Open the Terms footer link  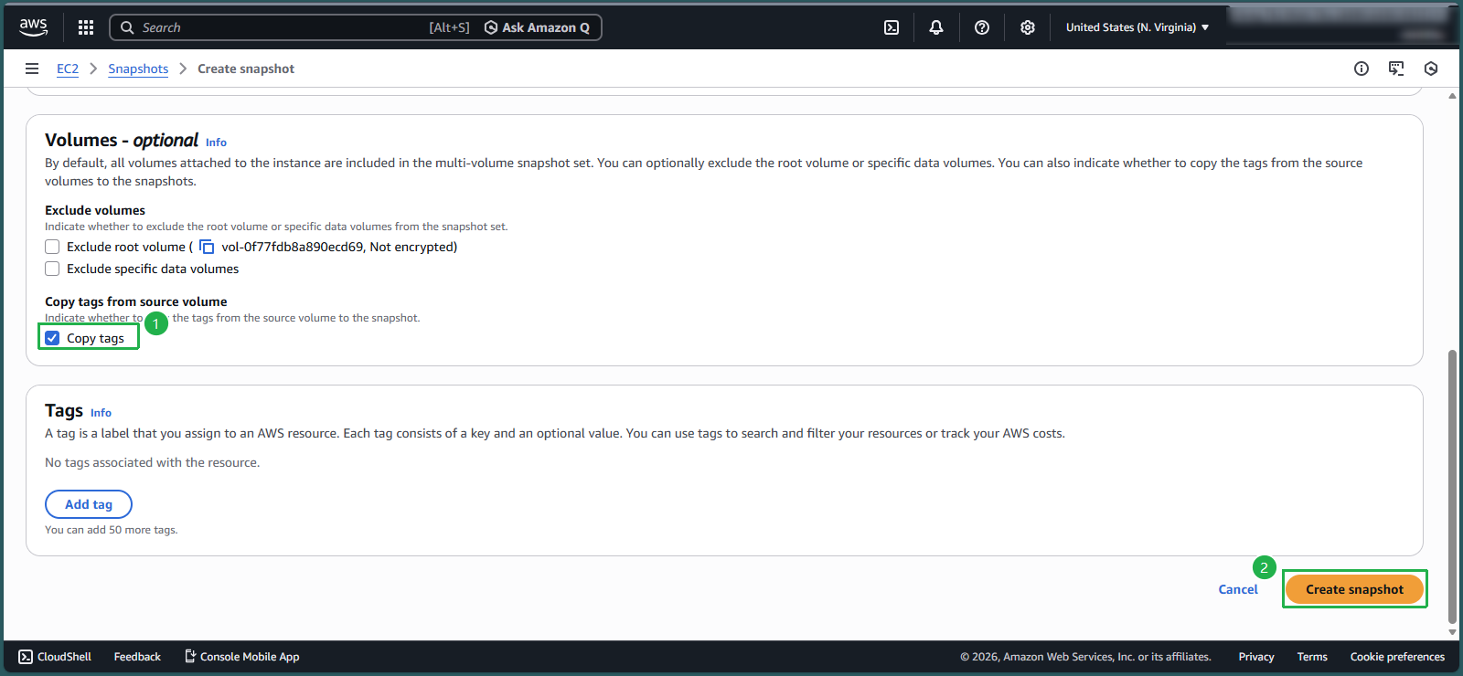tap(1312, 657)
